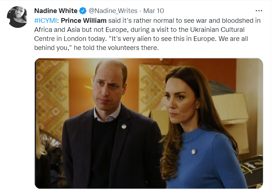The width and height of the screenshot is (272, 193).
Task: Click the round pin on the blue sweater
Action: [x=194, y=152]
